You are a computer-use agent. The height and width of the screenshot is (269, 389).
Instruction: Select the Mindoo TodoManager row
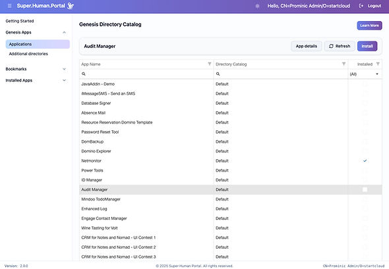pyautogui.click(x=231, y=199)
